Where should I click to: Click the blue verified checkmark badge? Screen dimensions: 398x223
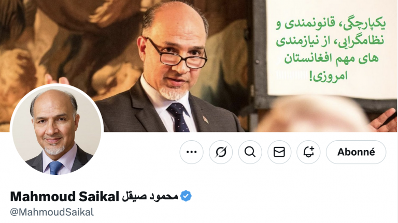pos(186,196)
